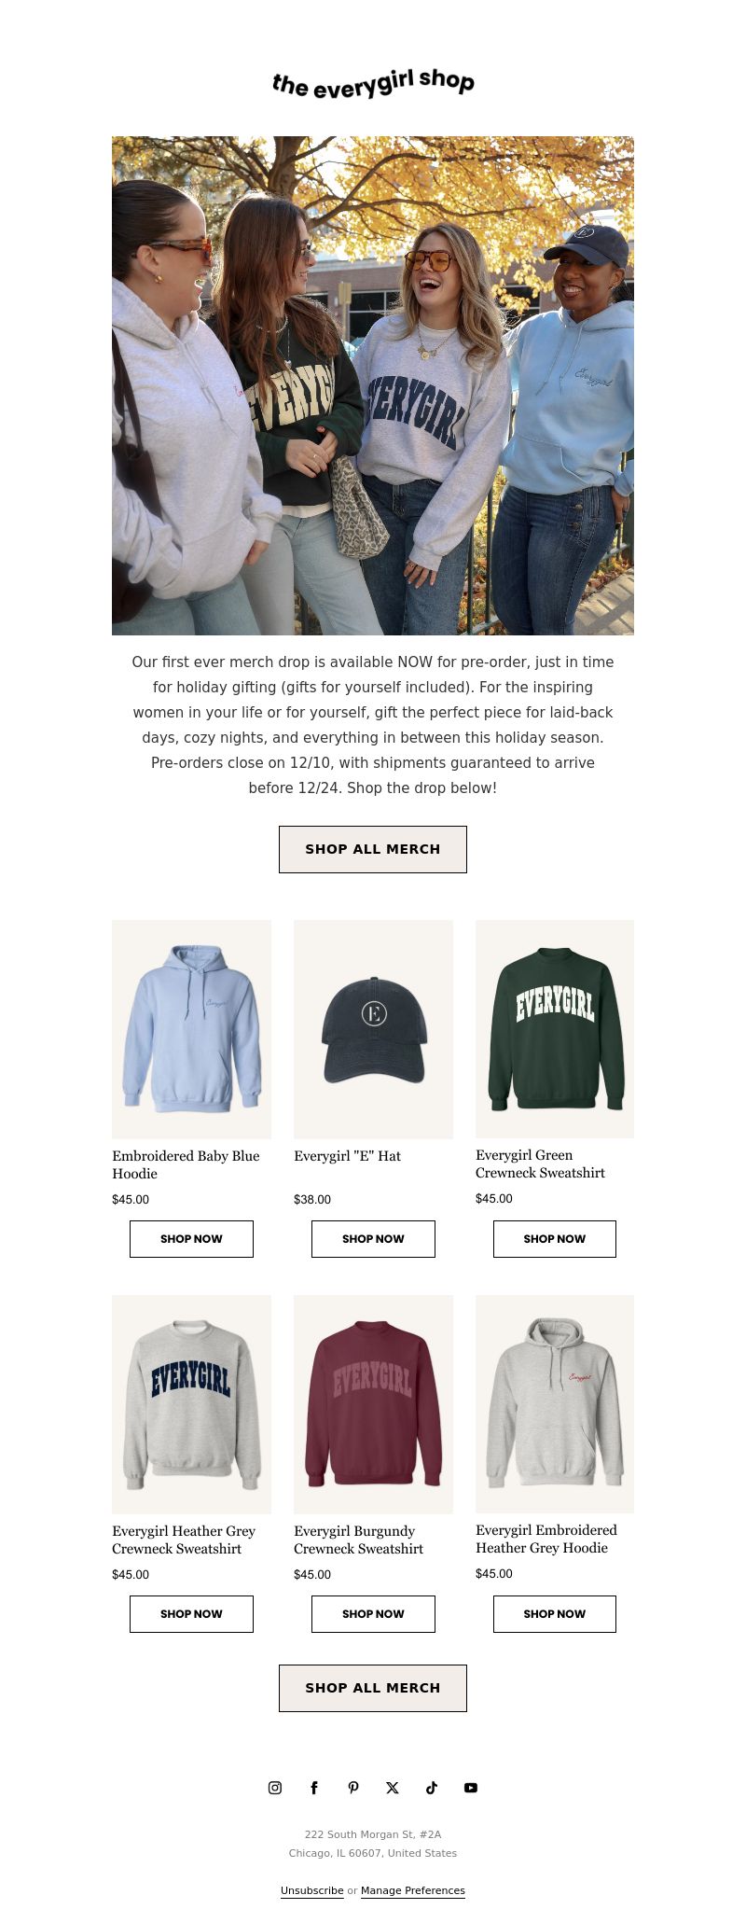Open the TikTok social icon
The image size is (746, 1909).
(432, 1788)
